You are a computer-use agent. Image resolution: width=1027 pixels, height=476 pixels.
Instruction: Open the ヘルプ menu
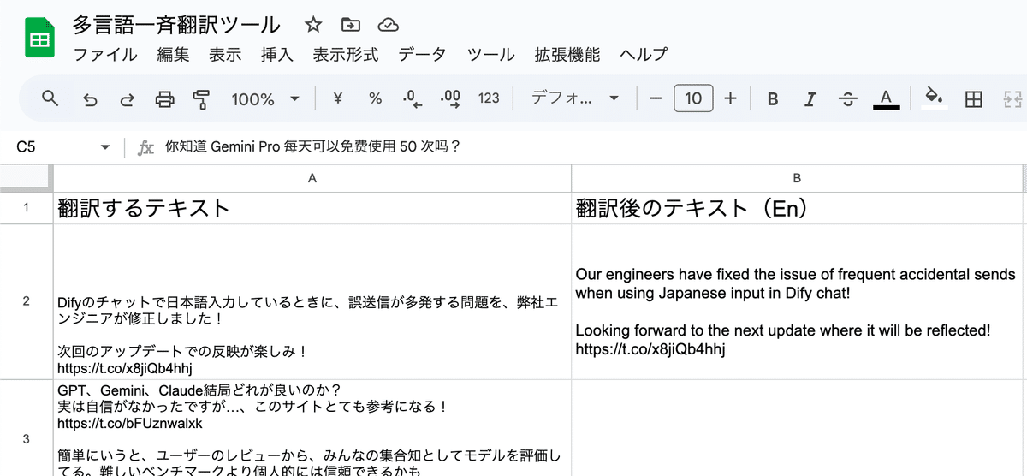(x=644, y=55)
